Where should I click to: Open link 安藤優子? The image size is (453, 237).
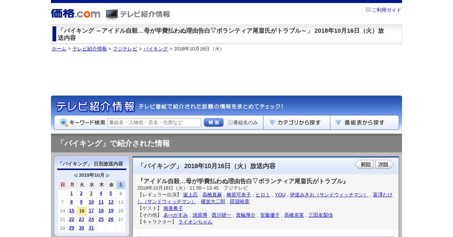click(270, 215)
